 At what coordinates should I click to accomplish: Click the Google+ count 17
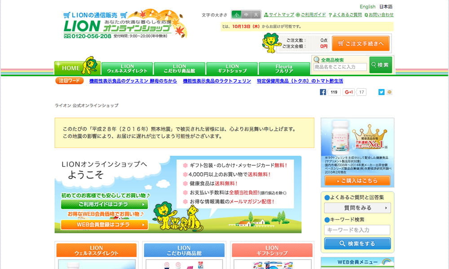361,92
